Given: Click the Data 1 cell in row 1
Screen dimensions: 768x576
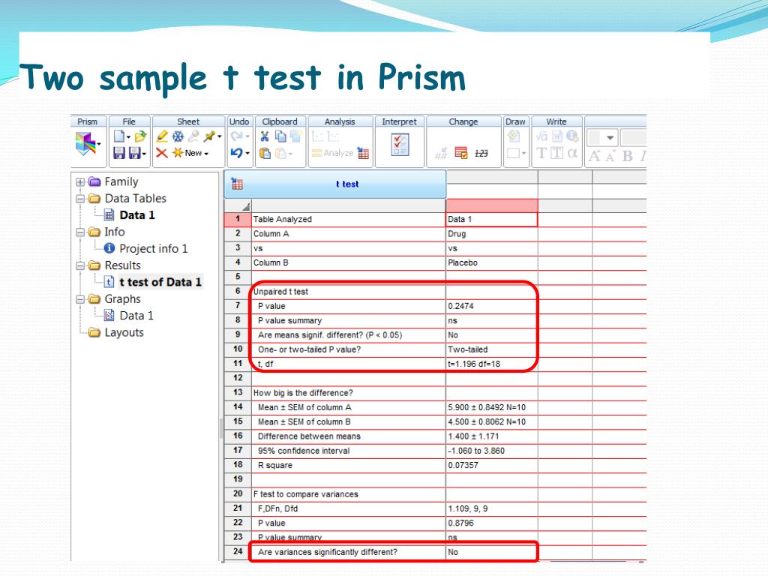Looking at the screenshot, I should coord(492,220).
